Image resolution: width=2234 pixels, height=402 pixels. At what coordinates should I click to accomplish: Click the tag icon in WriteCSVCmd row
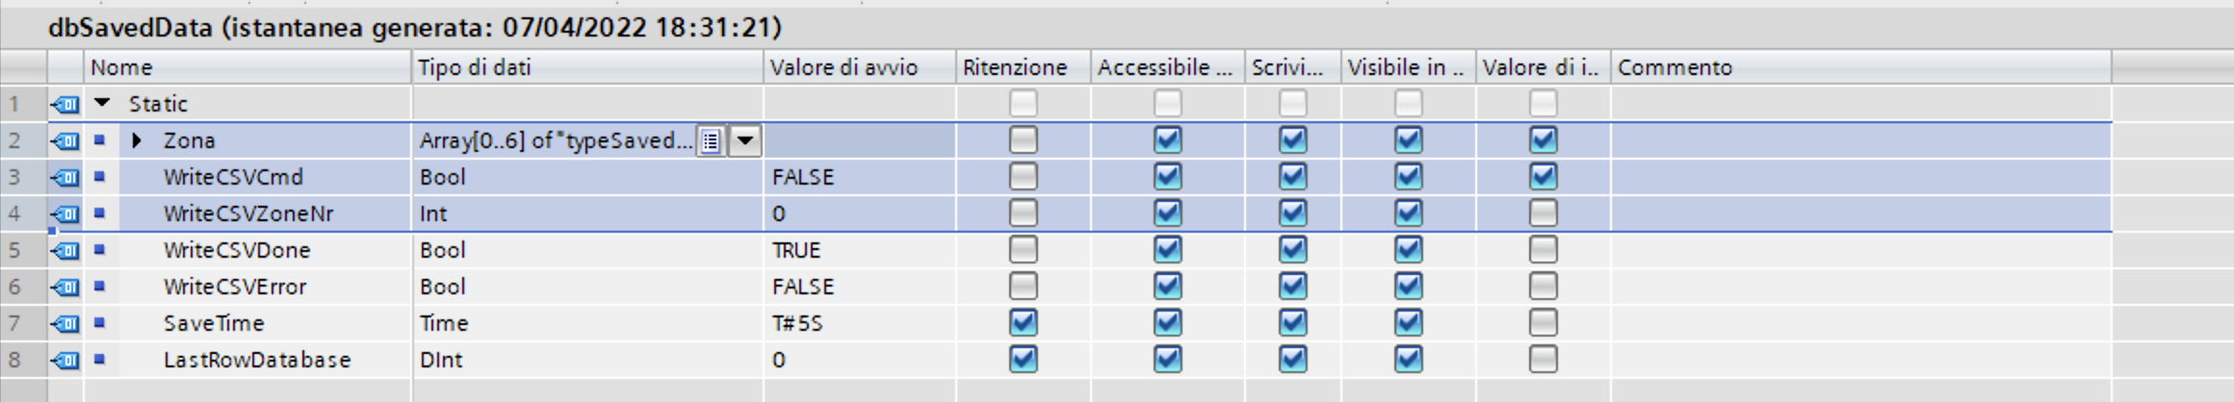pyautogui.click(x=65, y=177)
